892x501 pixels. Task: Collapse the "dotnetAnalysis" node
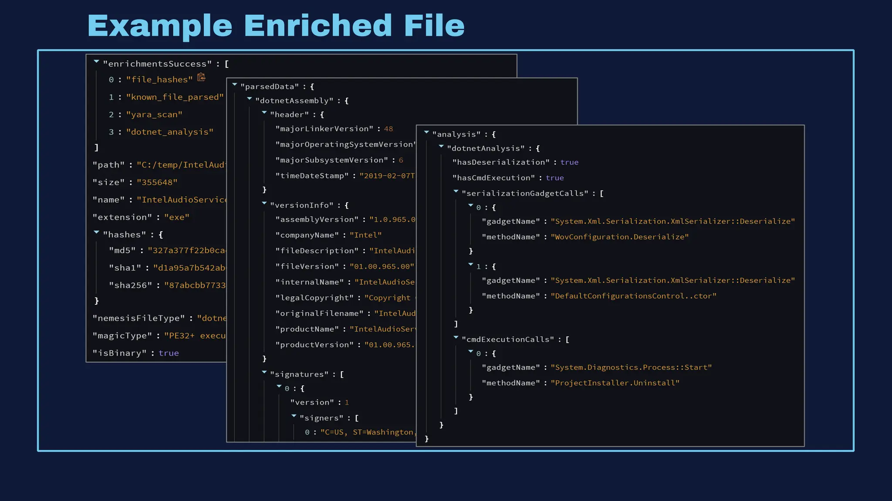click(x=441, y=147)
